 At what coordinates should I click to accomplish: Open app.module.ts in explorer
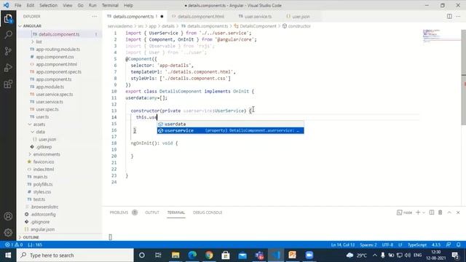(x=50, y=87)
